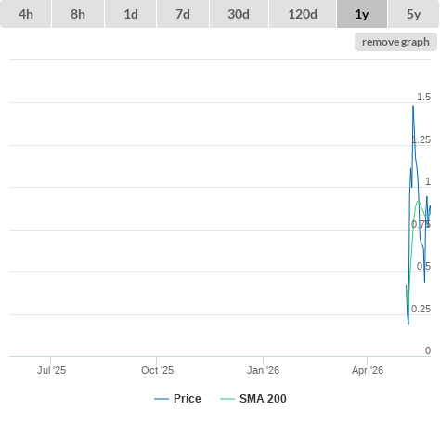
Task: Click the green SMA 200 line marker
Action: 227,399
